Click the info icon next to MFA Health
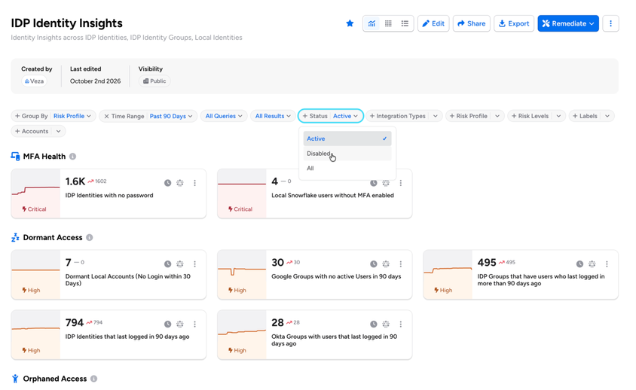The width and height of the screenshot is (636, 390). (x=72, y=157)
